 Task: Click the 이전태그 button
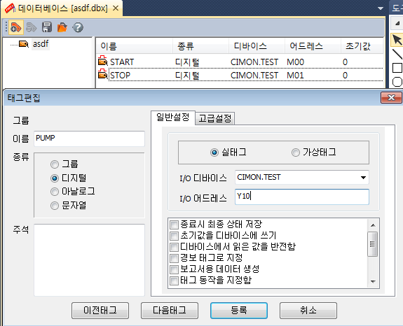100,311
